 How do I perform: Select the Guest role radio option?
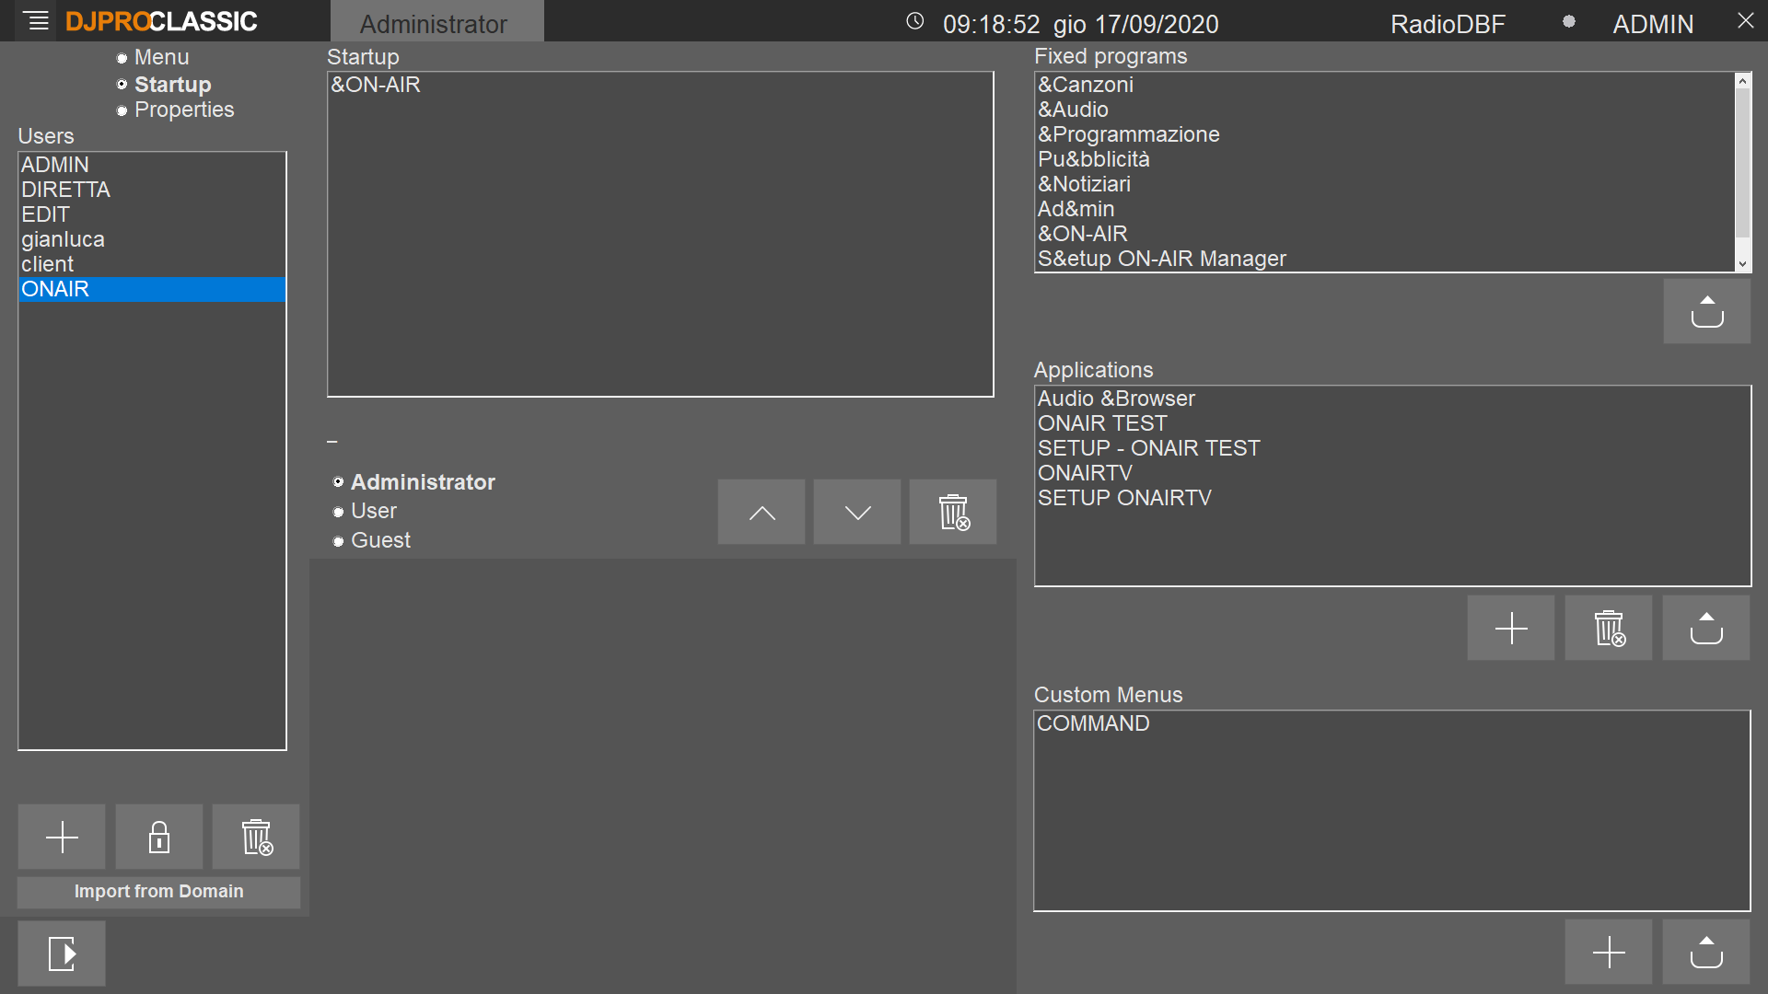point(338,541)
